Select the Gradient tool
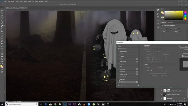188x106 pixels. 2,39
